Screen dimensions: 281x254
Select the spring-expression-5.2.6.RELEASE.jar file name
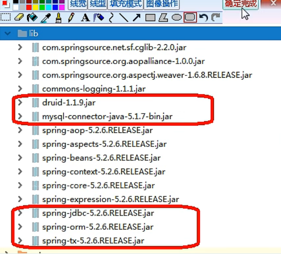click(111, 200)
